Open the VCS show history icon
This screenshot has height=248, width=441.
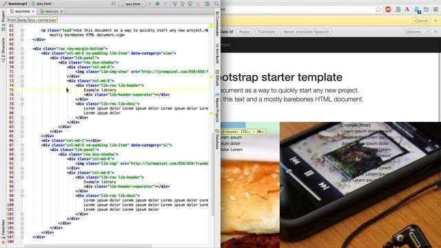point(190,3)
